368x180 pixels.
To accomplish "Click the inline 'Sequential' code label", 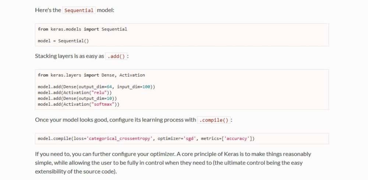I will coord(79,10).
